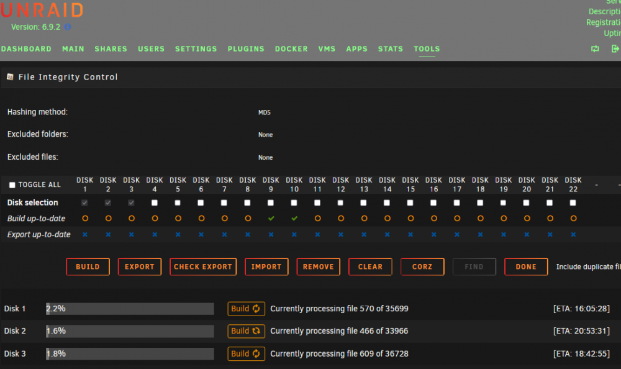Click the Disk 2 Build status button
This screenshot has height=369, width=621.
(x=246, y=331)
